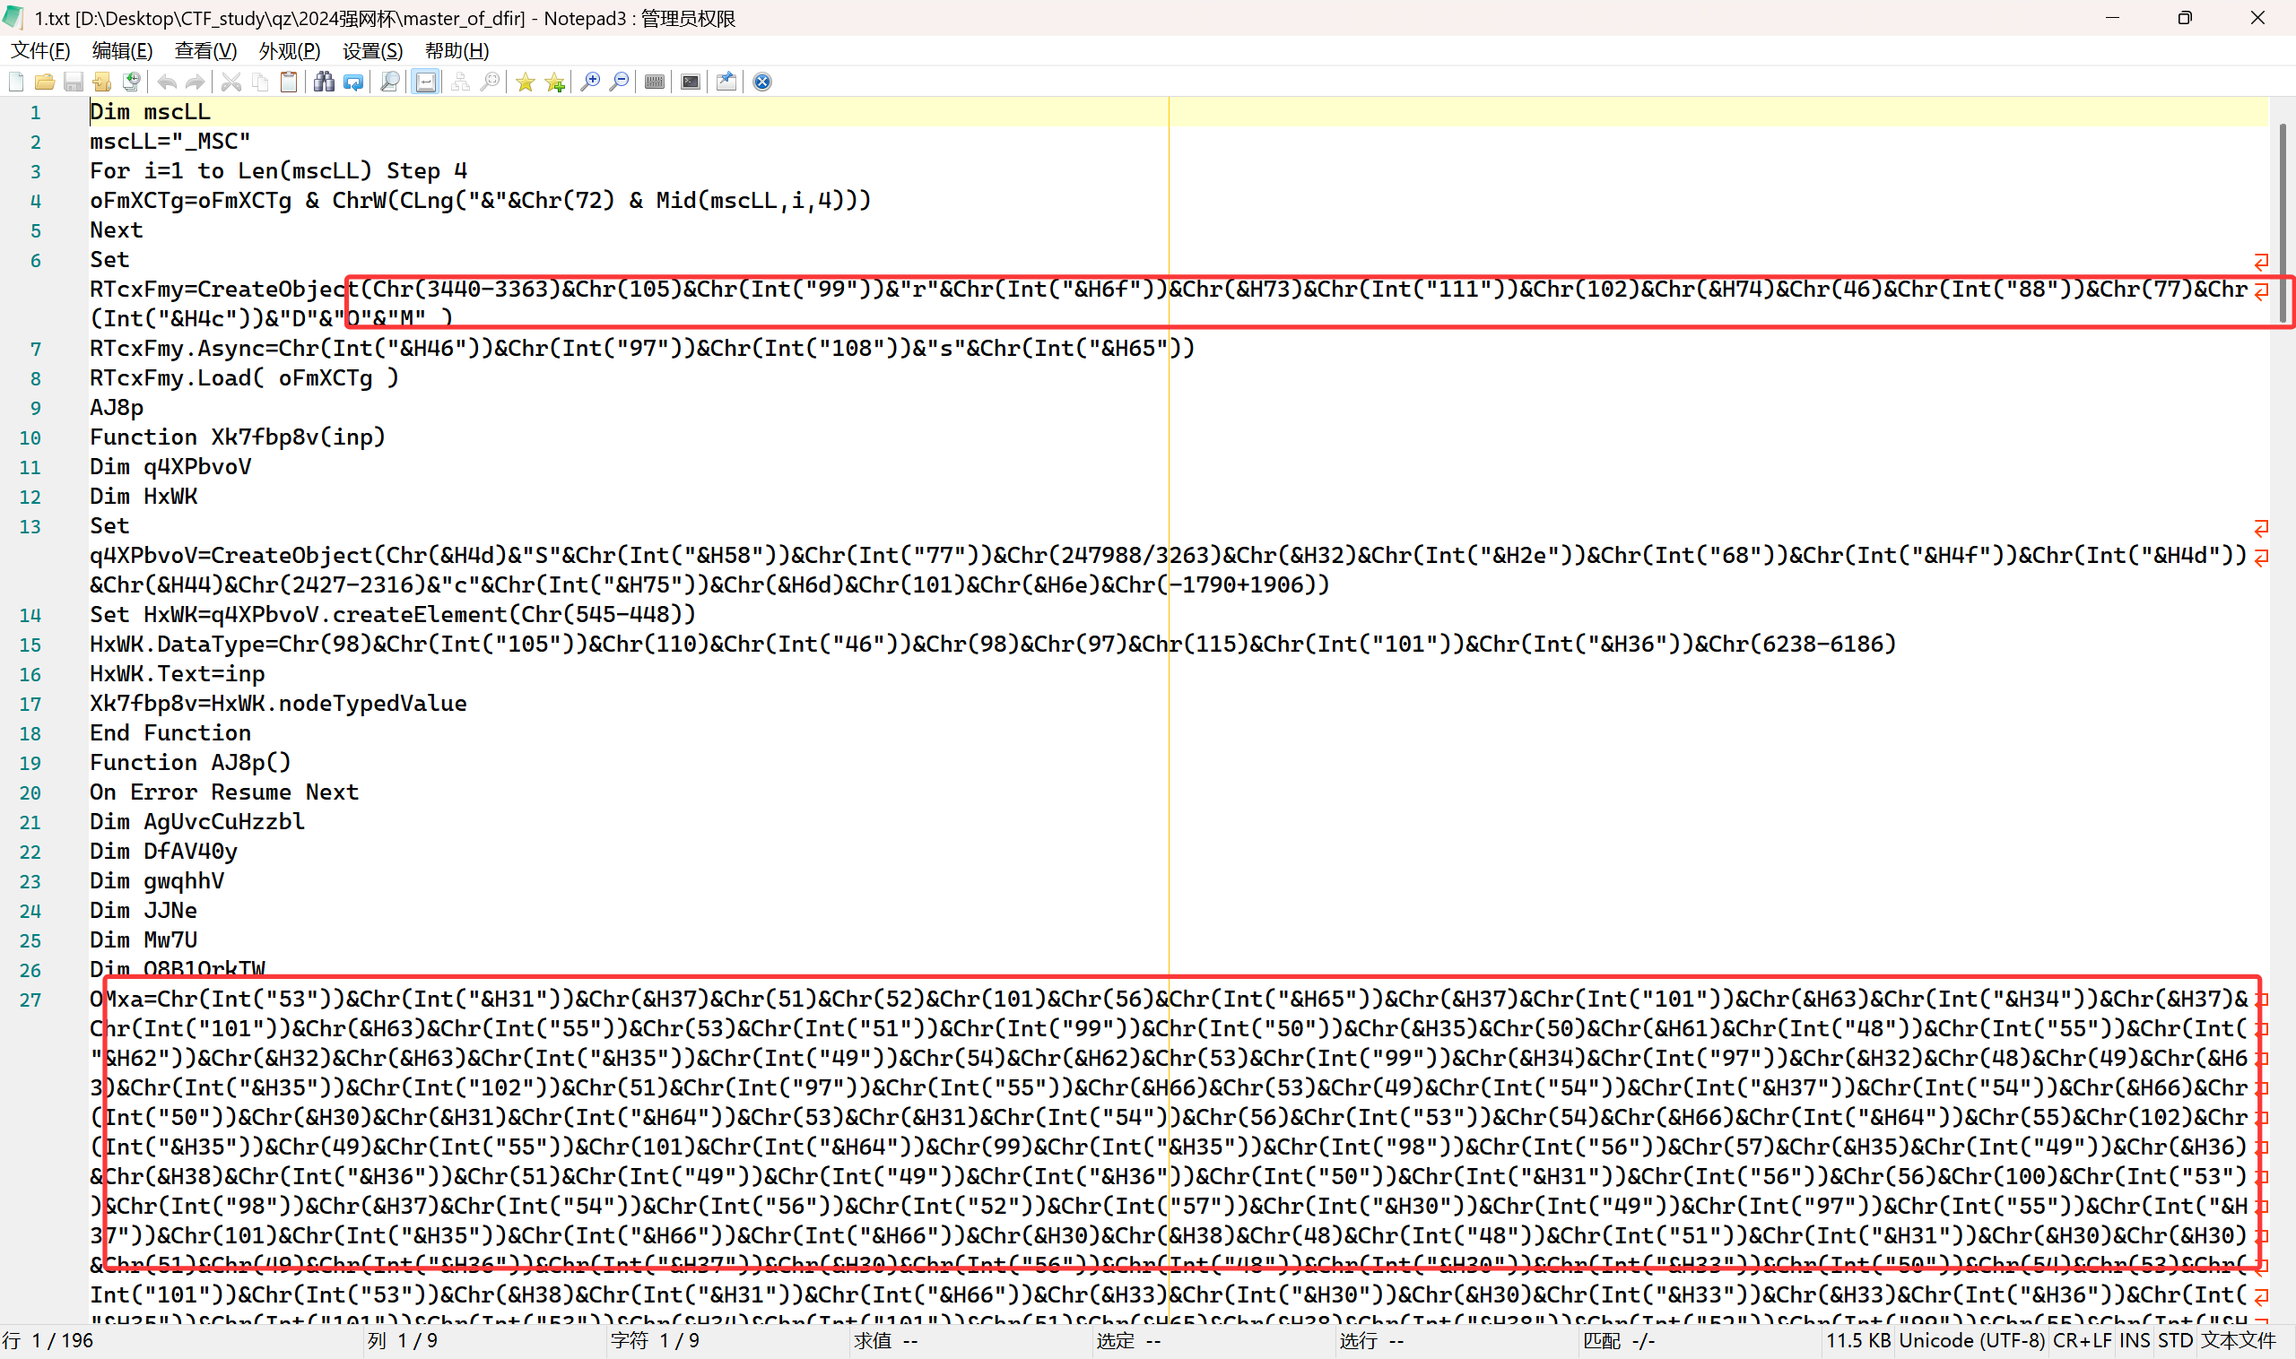Toggle INS insert mode in status bar
2296x1359 pixels.
[x=2135, y=1341]
